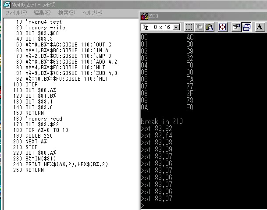Screen dimensions: 267x210
Task: Click ">ot 83,08" command in ZB3
Action: coord(157,142)
